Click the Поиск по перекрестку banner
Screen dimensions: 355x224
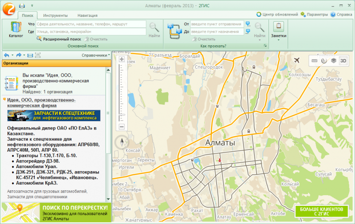(x=57, y=212)
